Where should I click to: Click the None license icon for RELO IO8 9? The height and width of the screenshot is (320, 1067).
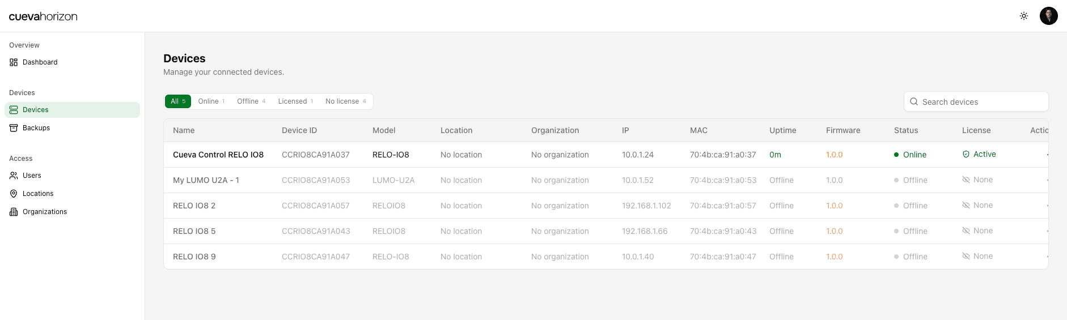click(x=966, y=256)
